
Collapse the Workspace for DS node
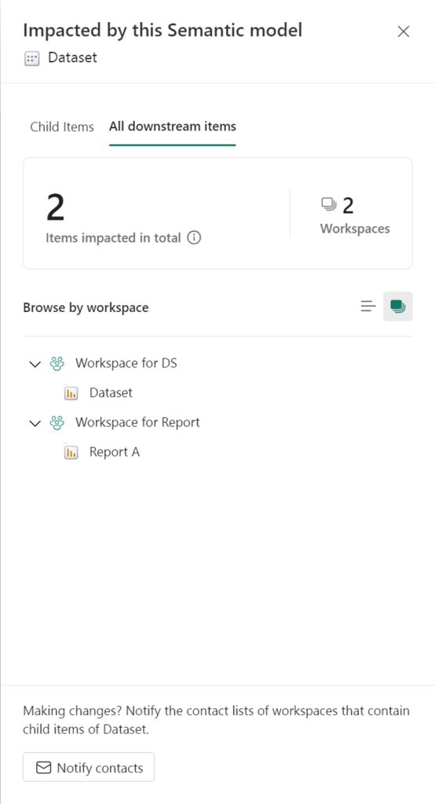[x=35, y=364]
